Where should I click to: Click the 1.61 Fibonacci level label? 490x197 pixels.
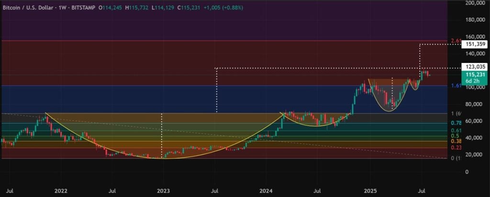coord(456,85)
